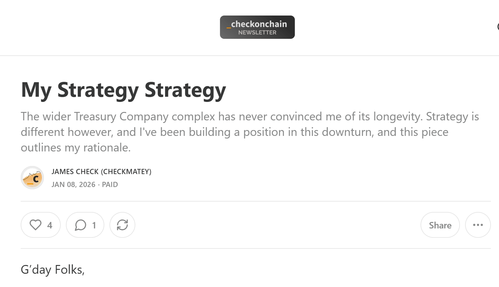Click the "G'day Folks," greeting text

(53, 270)
